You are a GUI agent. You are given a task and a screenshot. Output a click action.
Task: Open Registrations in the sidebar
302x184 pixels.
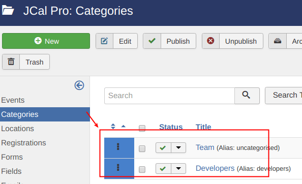point(23,143)
